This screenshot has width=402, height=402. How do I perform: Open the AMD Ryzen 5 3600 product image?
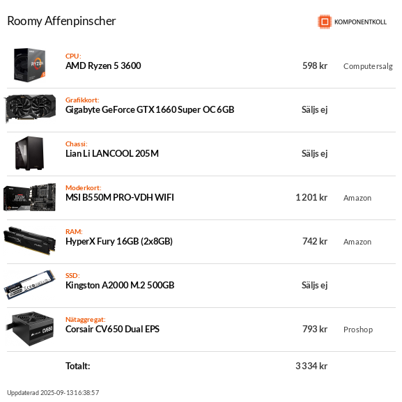29,65
